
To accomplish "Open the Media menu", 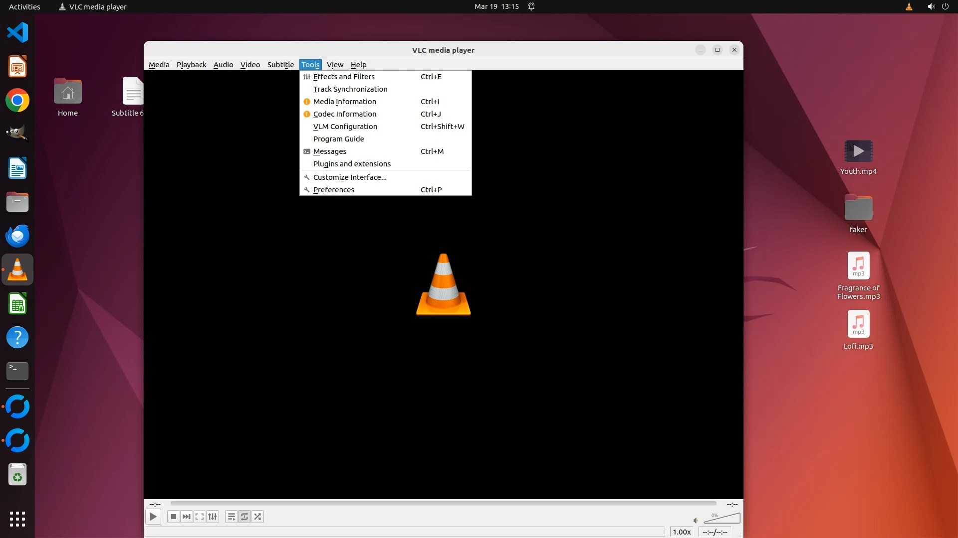I will click(x=159, y=65).
